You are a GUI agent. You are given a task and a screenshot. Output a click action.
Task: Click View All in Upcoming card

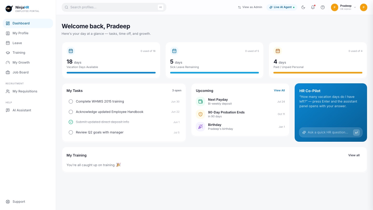pos(279,90)
